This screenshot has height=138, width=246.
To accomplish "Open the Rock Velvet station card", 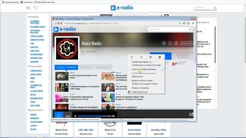I will point(134,130).
